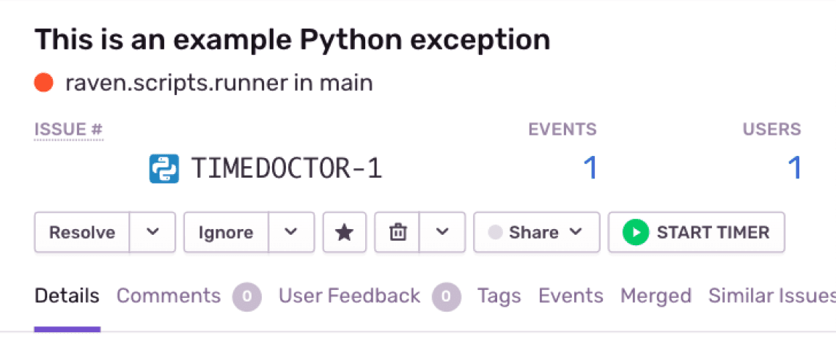The image size is (836, 341).
Task: Click the green play timer icon
Action: click(636, 233)
